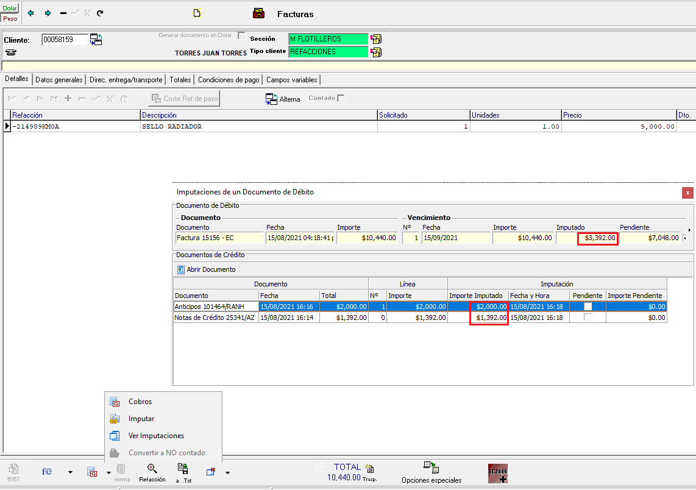Screen dimensions: 696x490
Task: Expand dropdown arrow beside the red-x window icon
Action: (227, 472)
